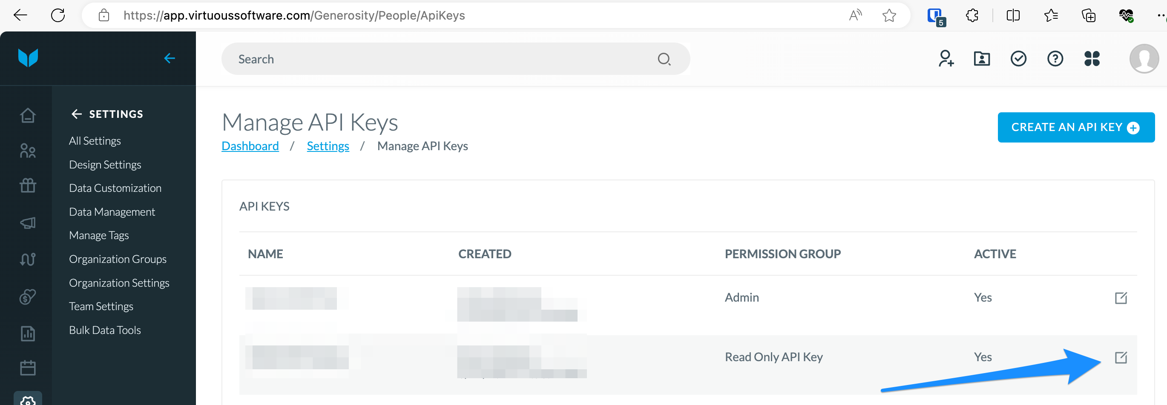
Task: Click the Search input field
Action: [x=455, y=59]
